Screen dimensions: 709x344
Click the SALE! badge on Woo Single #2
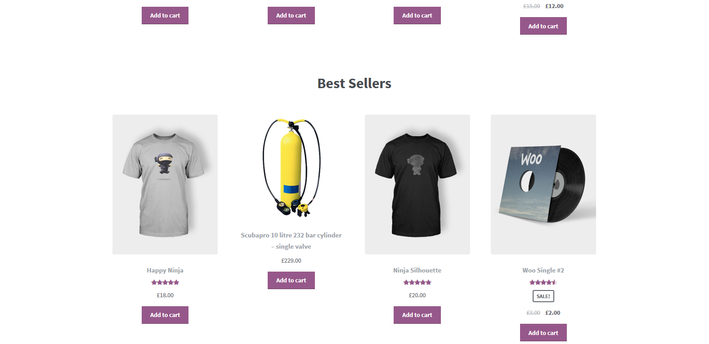(x=543, y=296)
